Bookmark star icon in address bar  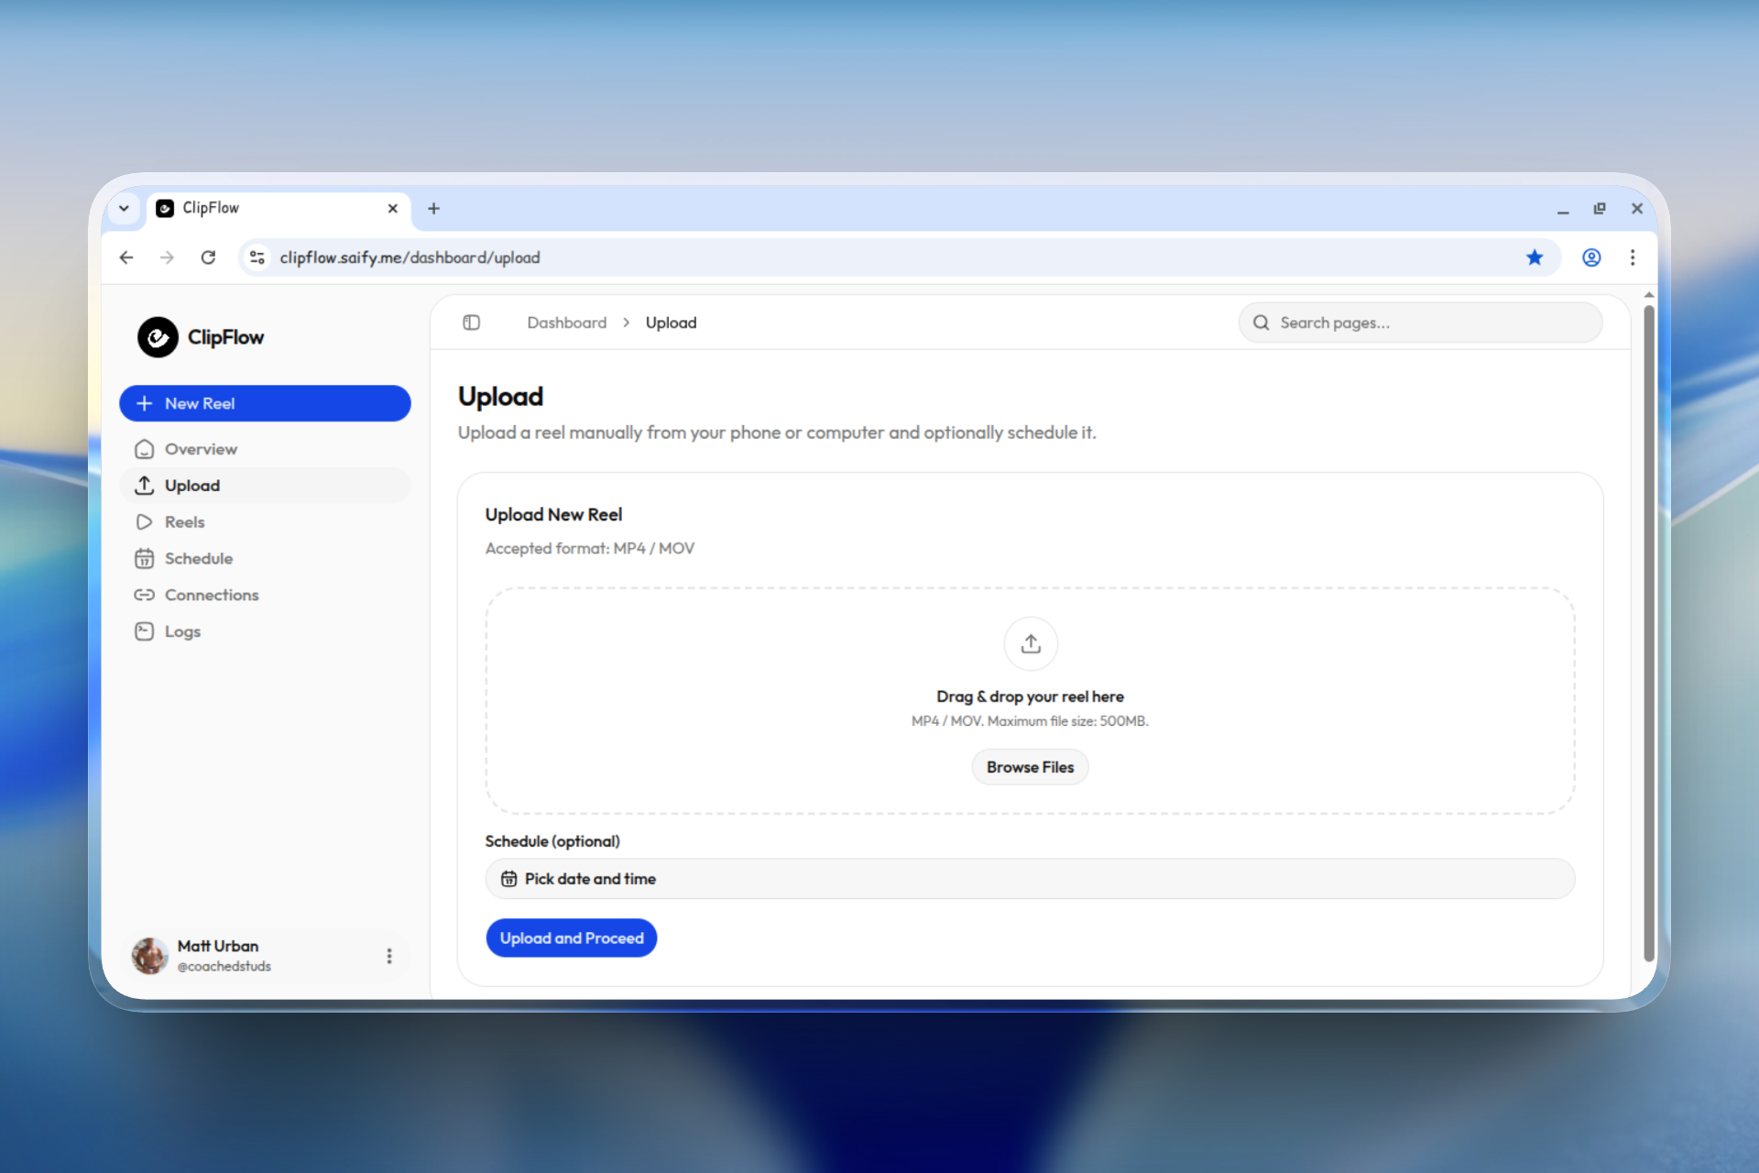tap(1535, 258)
